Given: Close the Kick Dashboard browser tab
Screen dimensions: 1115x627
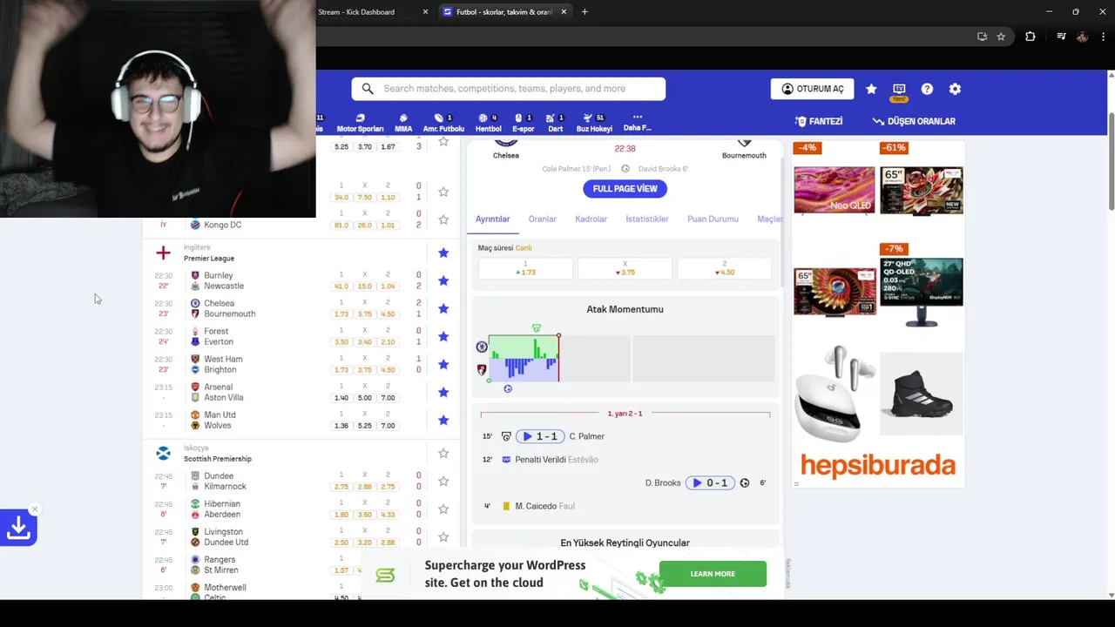Looking at the screenshot, I should (x=426, y=12).
